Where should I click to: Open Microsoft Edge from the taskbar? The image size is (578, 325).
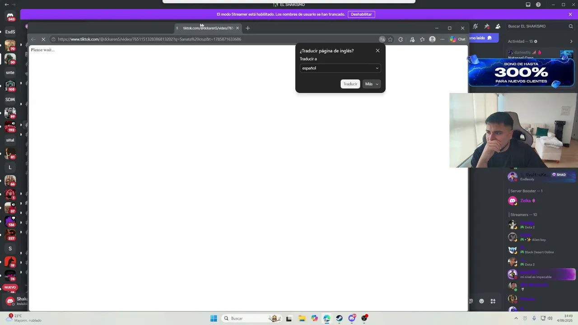pos(327,318)
